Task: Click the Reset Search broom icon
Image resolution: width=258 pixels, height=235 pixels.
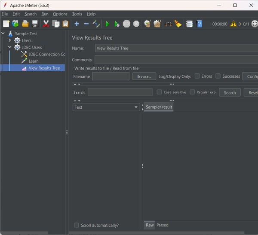Action: click(x=178, y=24)
